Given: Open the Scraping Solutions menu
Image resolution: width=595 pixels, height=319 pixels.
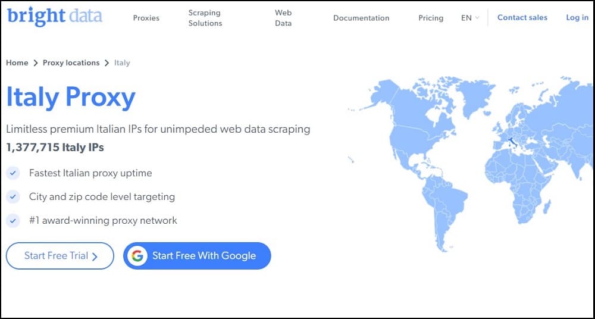Looking at the screenshot, I should coord(205,18).
